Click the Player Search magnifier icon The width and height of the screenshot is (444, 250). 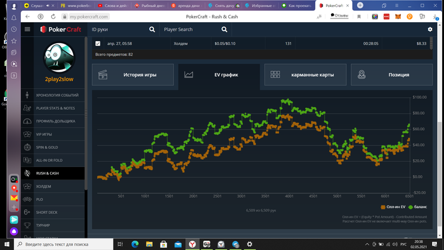(x=225, y=29)
